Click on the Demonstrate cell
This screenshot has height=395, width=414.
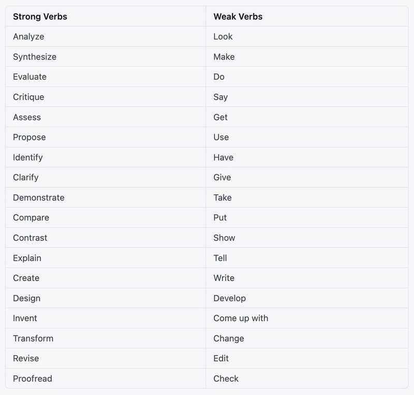coord(39,198)
